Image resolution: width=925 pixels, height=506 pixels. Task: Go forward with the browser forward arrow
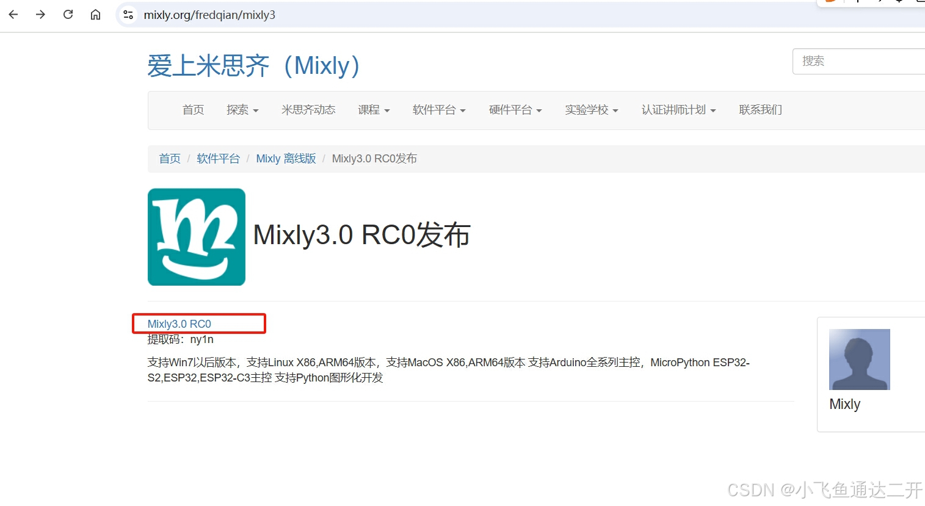[40, 15]
